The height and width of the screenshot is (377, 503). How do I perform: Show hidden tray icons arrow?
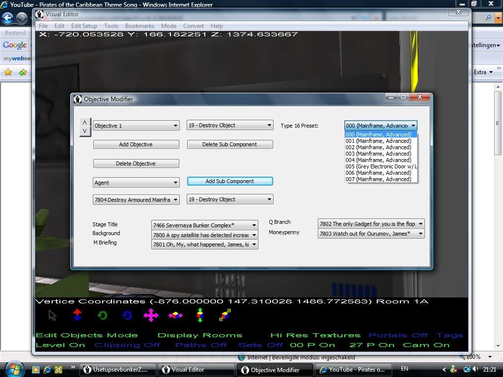444,369
